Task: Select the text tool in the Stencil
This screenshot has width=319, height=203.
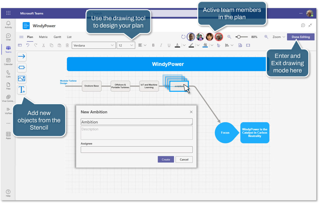Action: 21,90
